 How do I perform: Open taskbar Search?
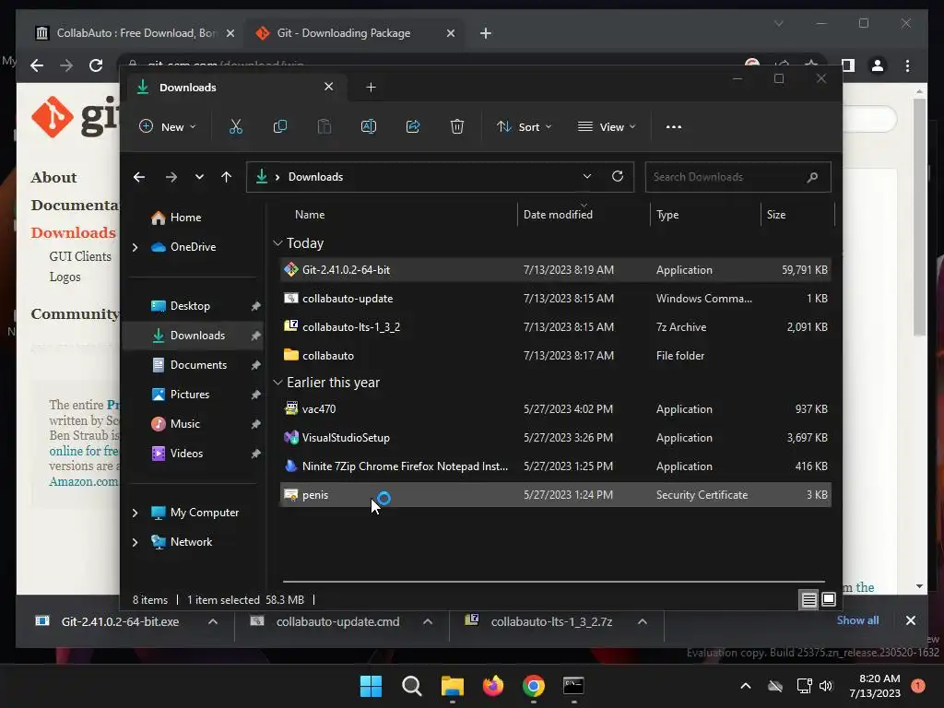pyautogui.click(x=412, y=686)
